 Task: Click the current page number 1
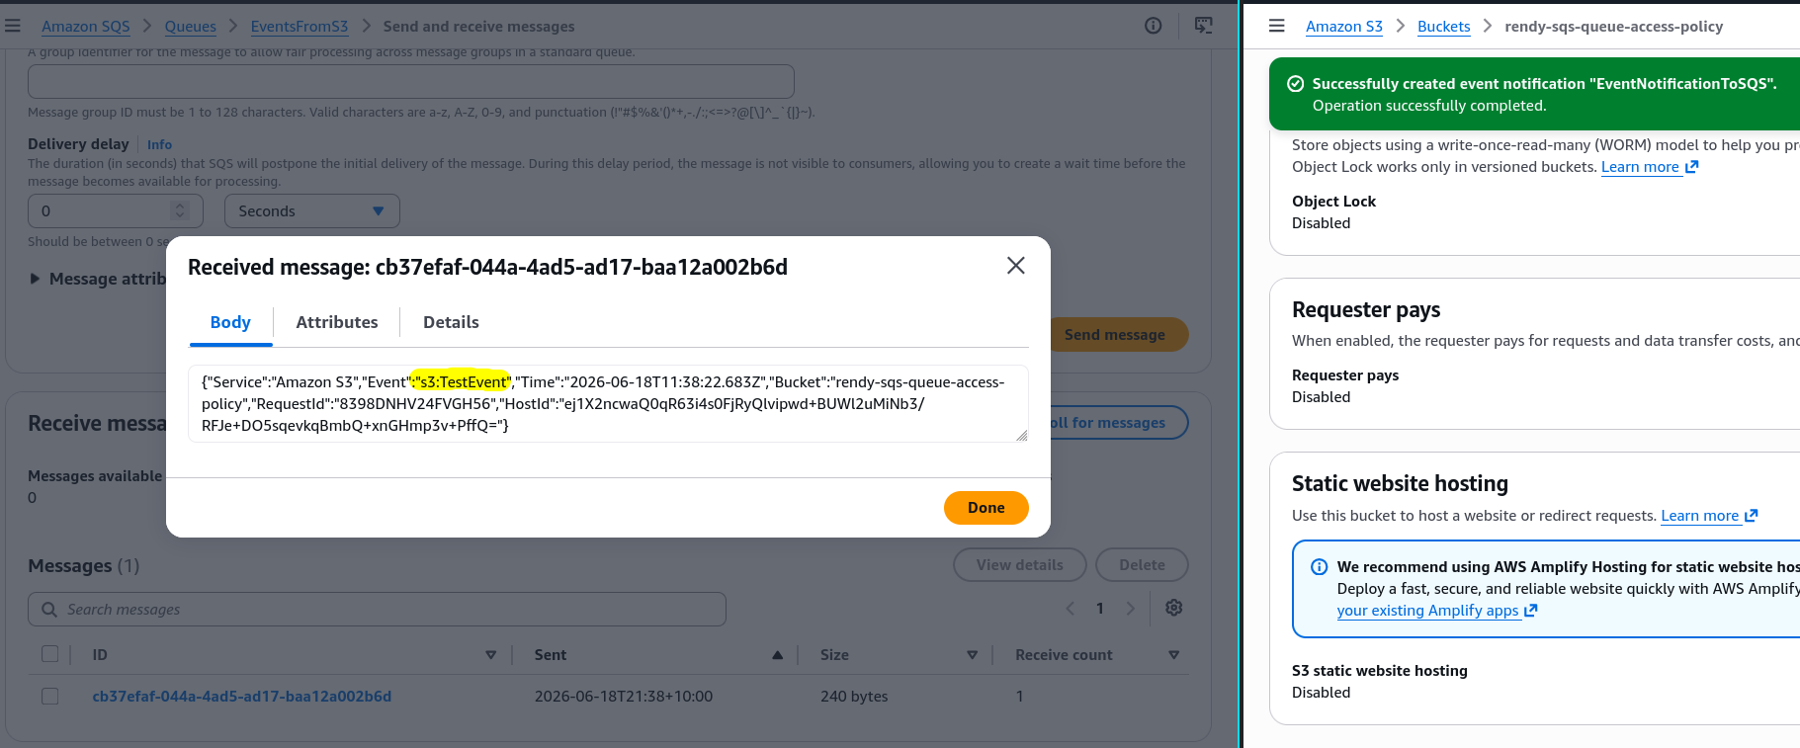(1100, 609)
